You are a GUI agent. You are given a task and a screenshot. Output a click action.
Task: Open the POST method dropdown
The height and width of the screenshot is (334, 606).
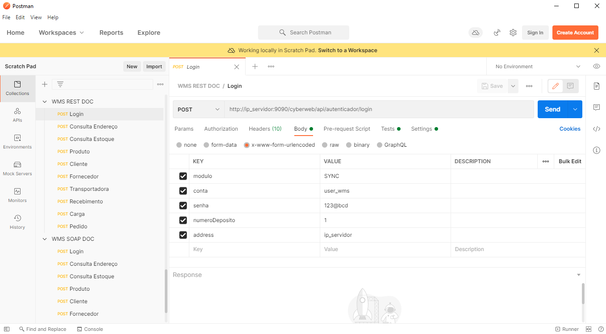[x=199, y=109]
